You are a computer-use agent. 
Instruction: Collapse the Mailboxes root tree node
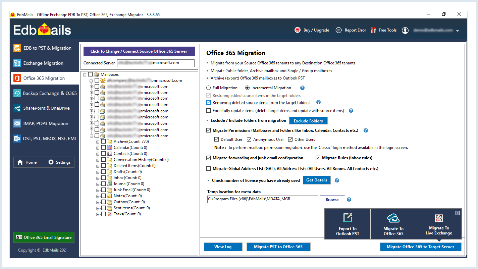coord(85,74)
